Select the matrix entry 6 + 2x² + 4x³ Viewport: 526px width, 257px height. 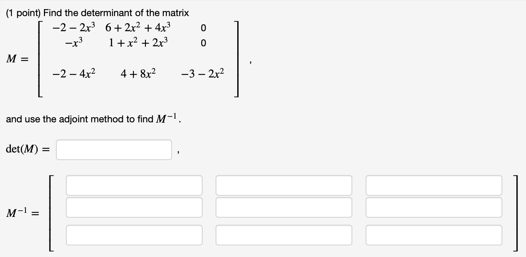pos(139,28)
